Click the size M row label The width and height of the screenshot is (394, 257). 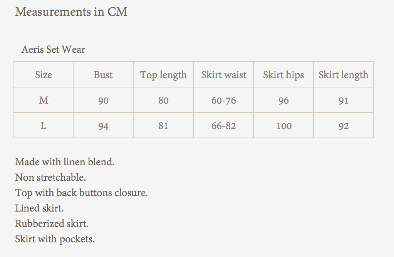point(44,100)
